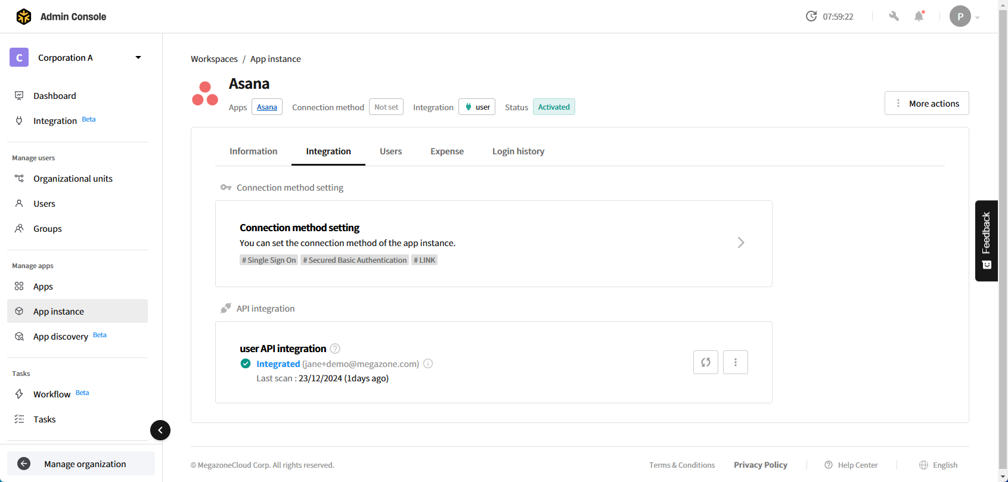This screenshot has width=1008, height=482.
Task: Click the LINK tag
Action: (x=424, y=260)
